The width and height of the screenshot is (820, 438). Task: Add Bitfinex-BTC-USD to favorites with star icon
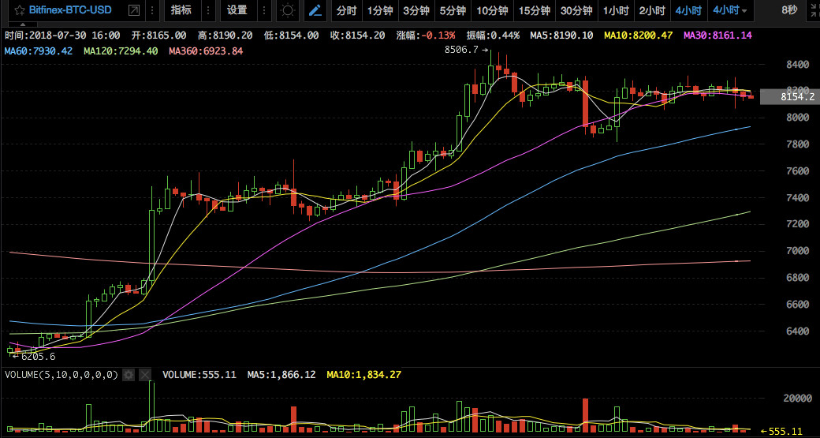pyautogui.click(x=20, y=10)
